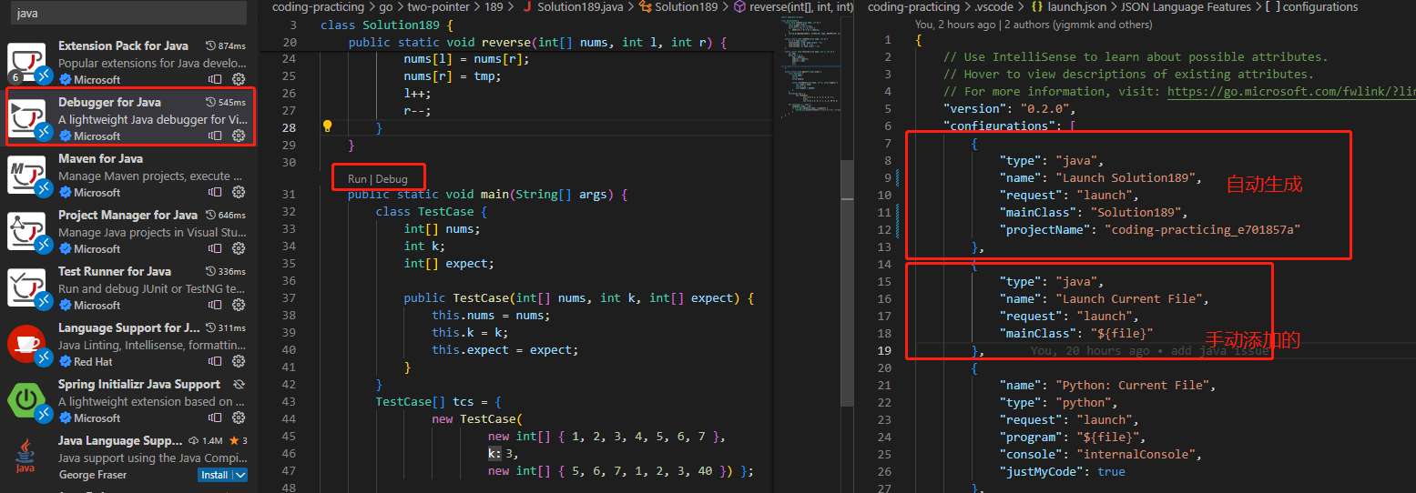Viewport: 1416px width, 493px height.
Task: Click the star rating on Java Language Support
Action: [239, 440]
